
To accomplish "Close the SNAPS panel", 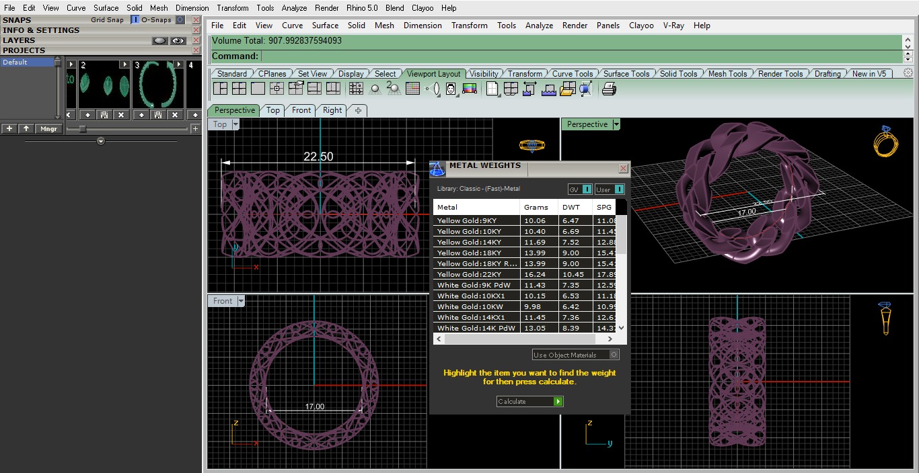I will tap(196, 20).
